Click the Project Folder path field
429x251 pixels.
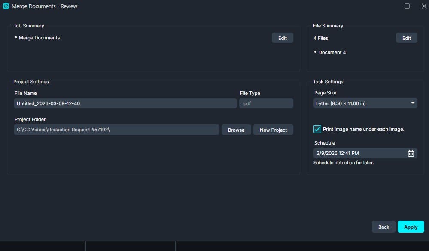pos(116,130)
